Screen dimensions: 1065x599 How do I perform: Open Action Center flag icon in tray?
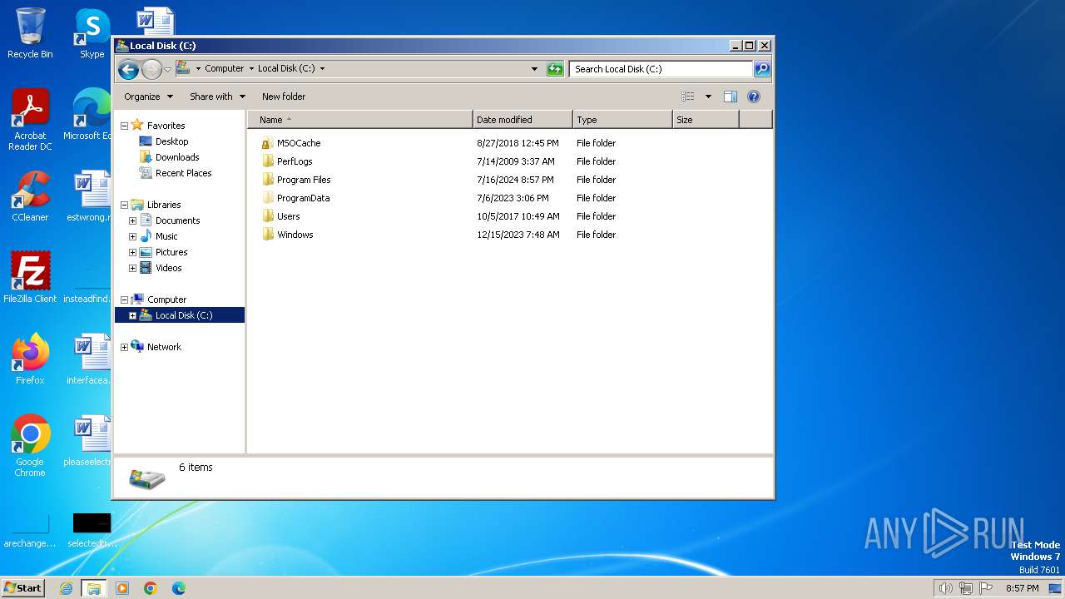pos(986,588)
